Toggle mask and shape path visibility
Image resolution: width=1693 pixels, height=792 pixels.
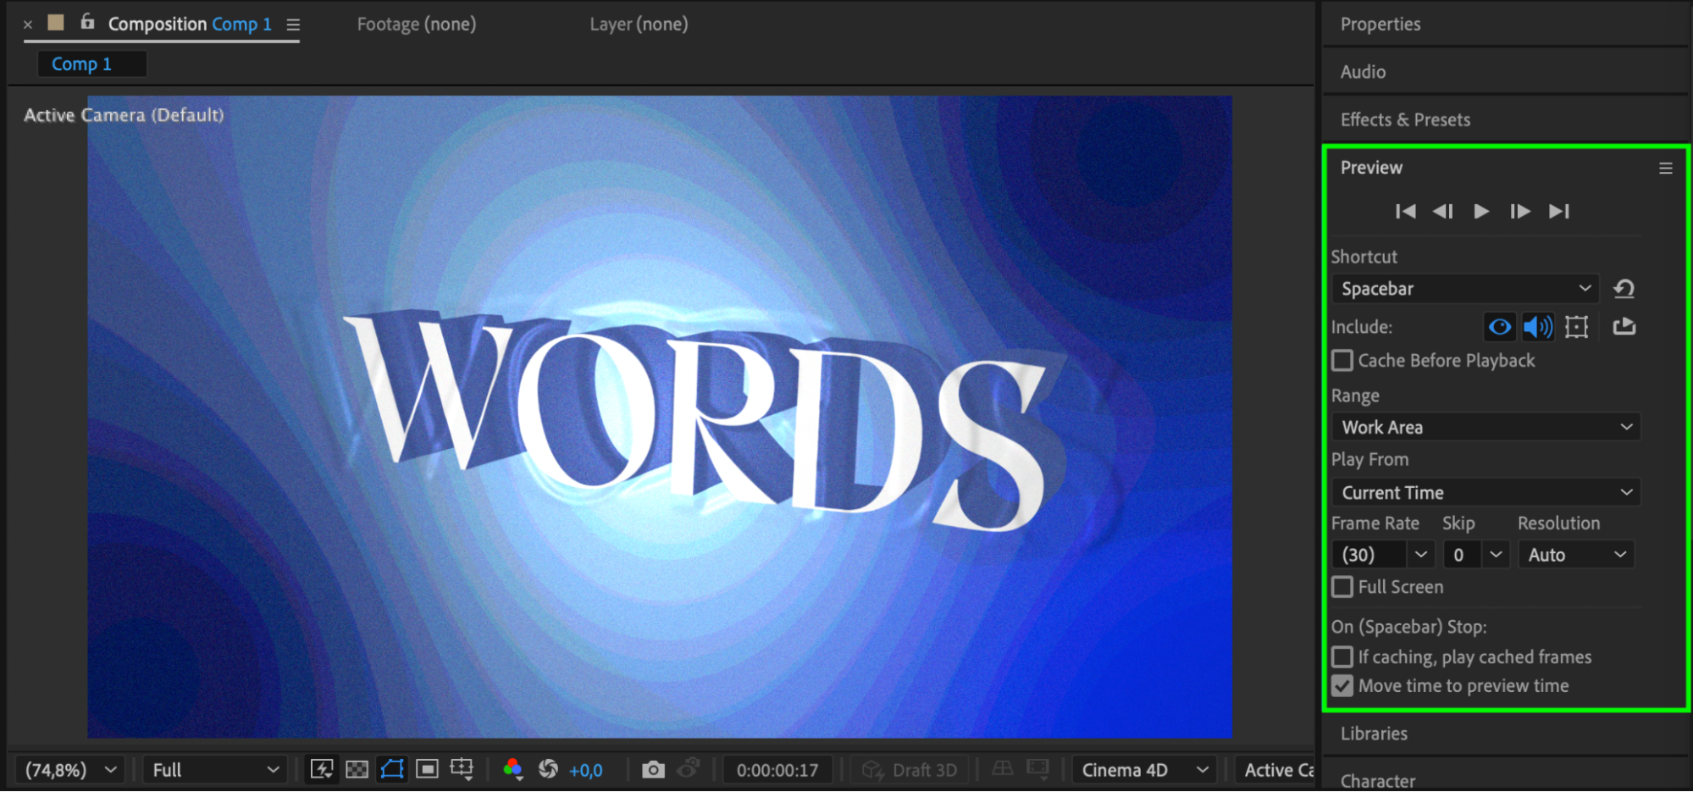pos(392,769)
